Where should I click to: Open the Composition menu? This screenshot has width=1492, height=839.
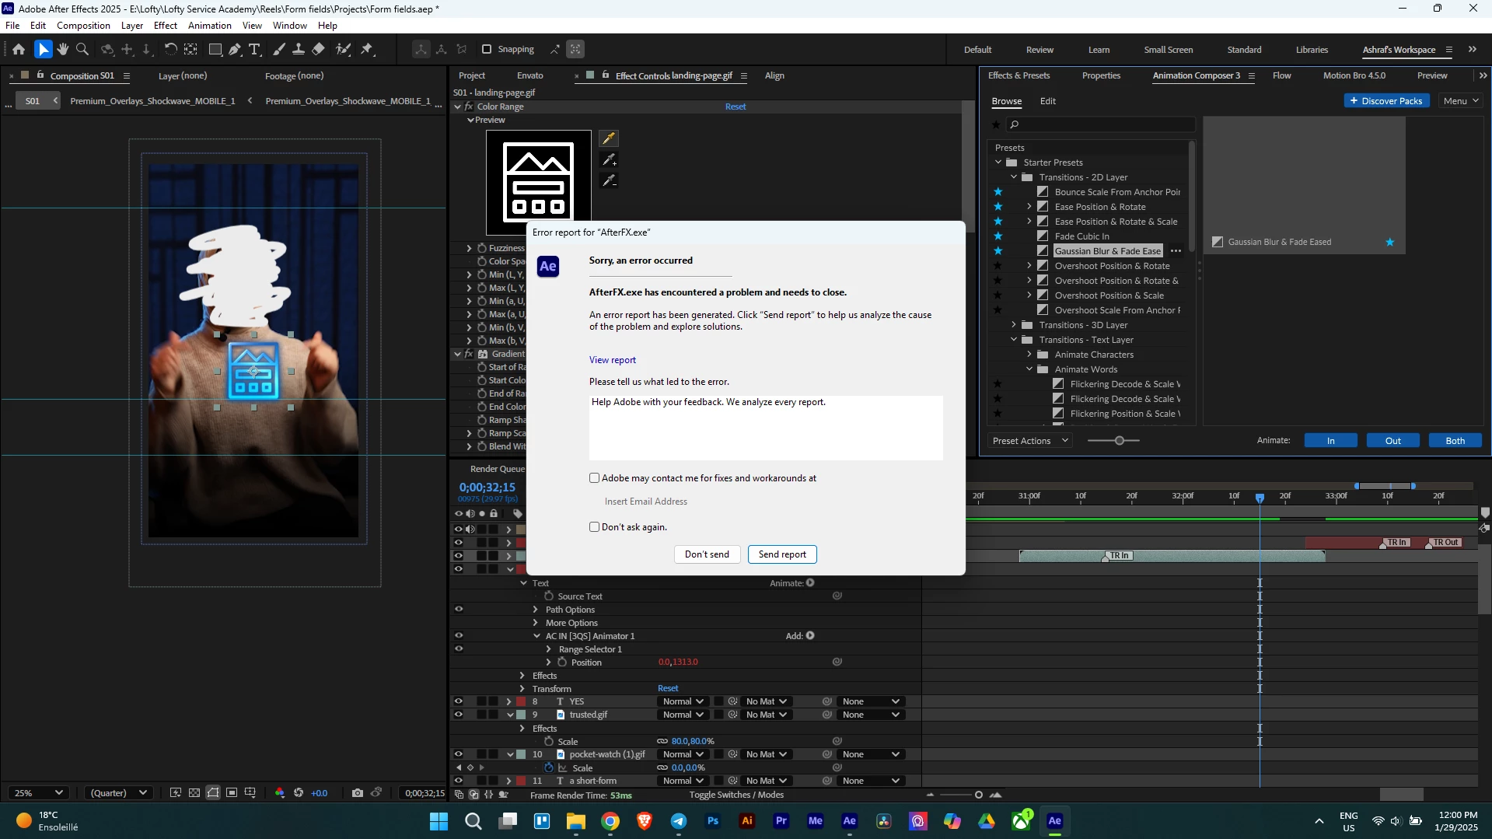[83, 26]
